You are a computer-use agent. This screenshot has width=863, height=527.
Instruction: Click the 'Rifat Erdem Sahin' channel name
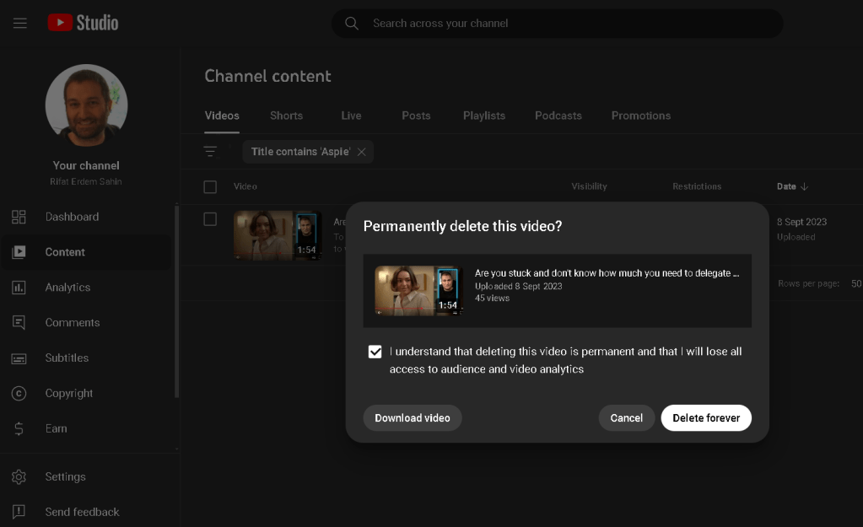(x=86, y=181)
